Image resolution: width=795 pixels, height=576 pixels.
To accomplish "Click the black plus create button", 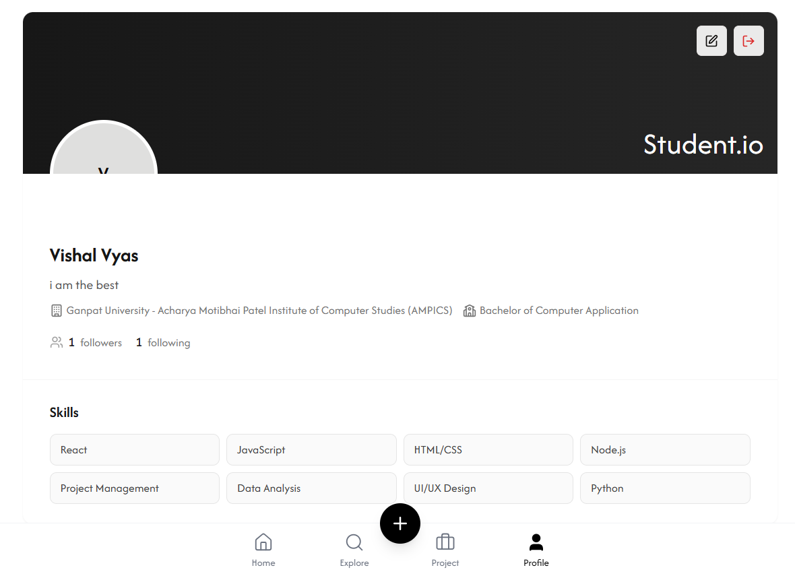I will pyautogui.click(x=400, y=523).
